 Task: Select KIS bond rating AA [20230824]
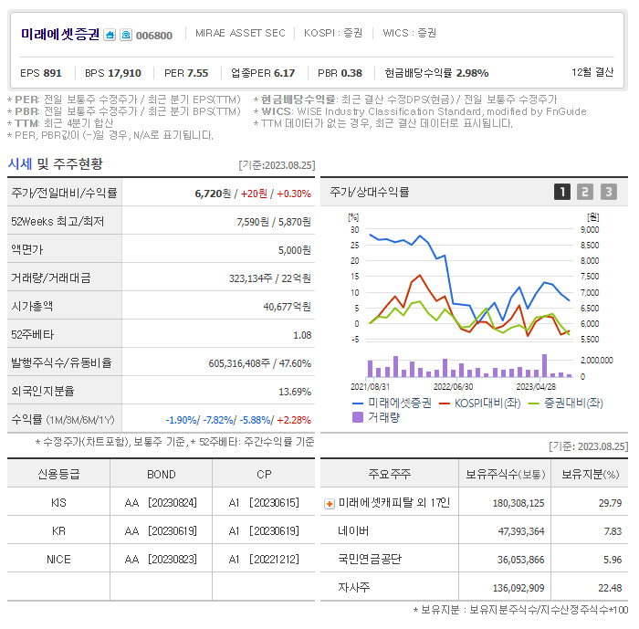(x=161, y=503)
